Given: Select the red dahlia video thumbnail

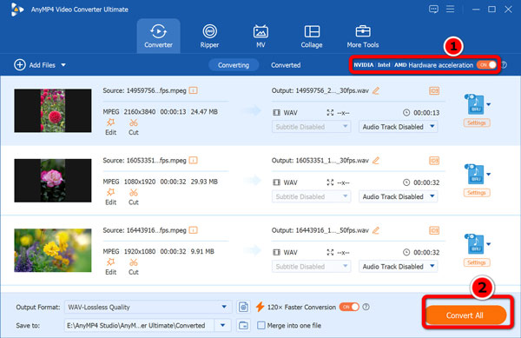Looking at the screenshot, I should (x=53, y=110).
